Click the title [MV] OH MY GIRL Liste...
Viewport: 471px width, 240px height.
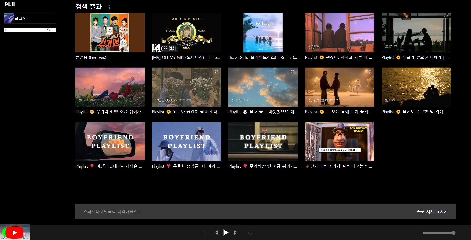(x=186, y=57)
